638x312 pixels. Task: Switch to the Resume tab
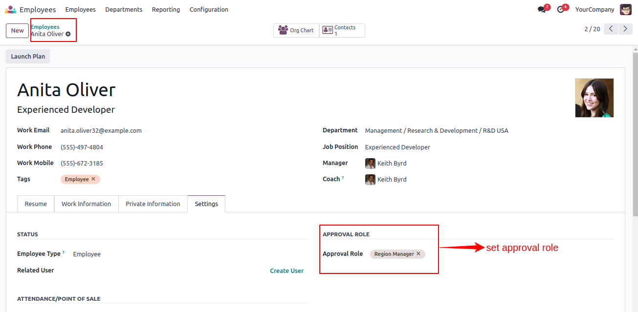click(x=36, y=204)
